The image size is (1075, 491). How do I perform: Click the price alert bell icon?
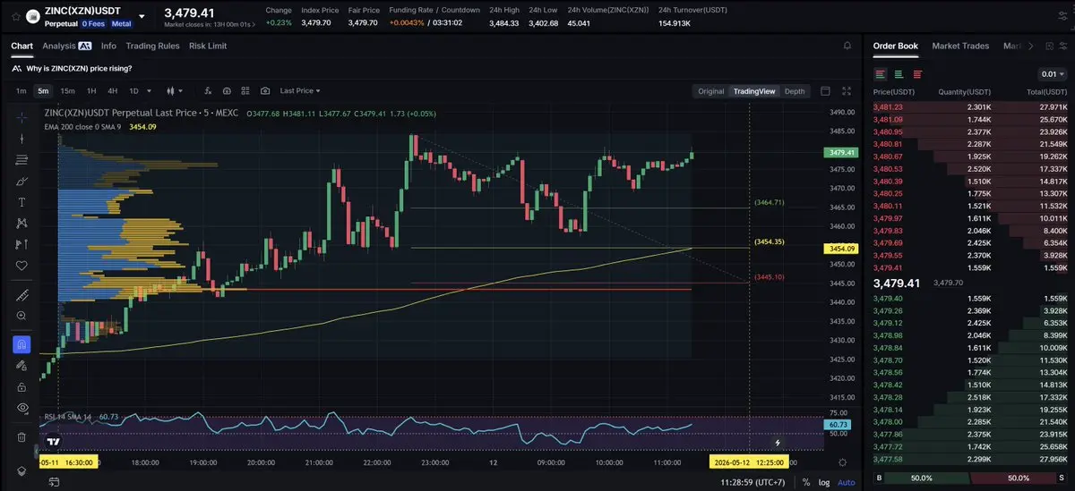coord(847,46)
